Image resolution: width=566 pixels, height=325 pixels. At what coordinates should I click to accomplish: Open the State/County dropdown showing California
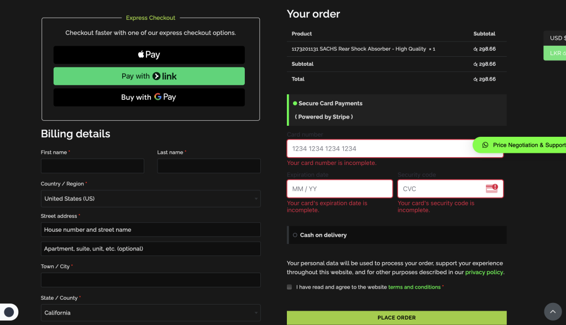click(x=150, y=312)
